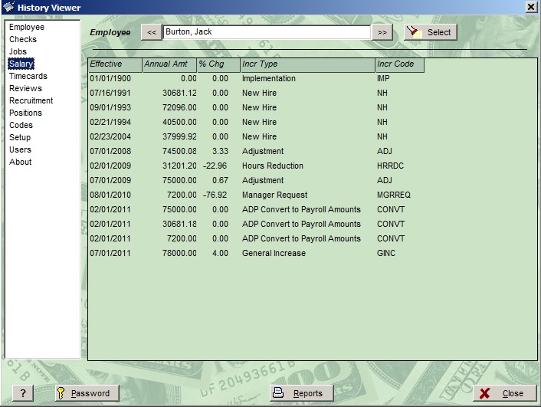Click the flashlight icon on the Select button
Image resolution: width=541 pixels, height=407 pixels.
[414, 32]
